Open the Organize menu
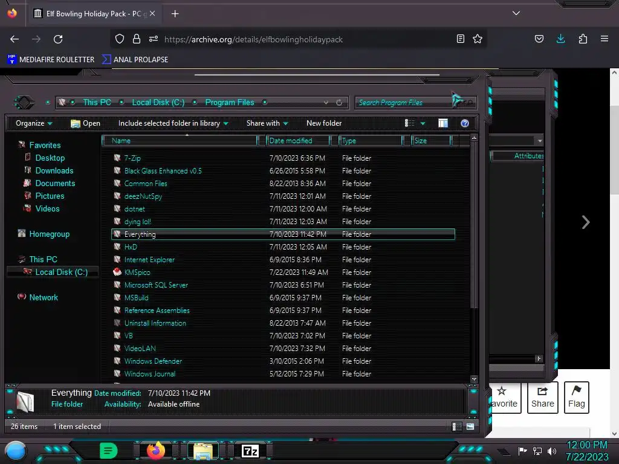Viewport: 619px width, 464px height. tap(34, 123)
